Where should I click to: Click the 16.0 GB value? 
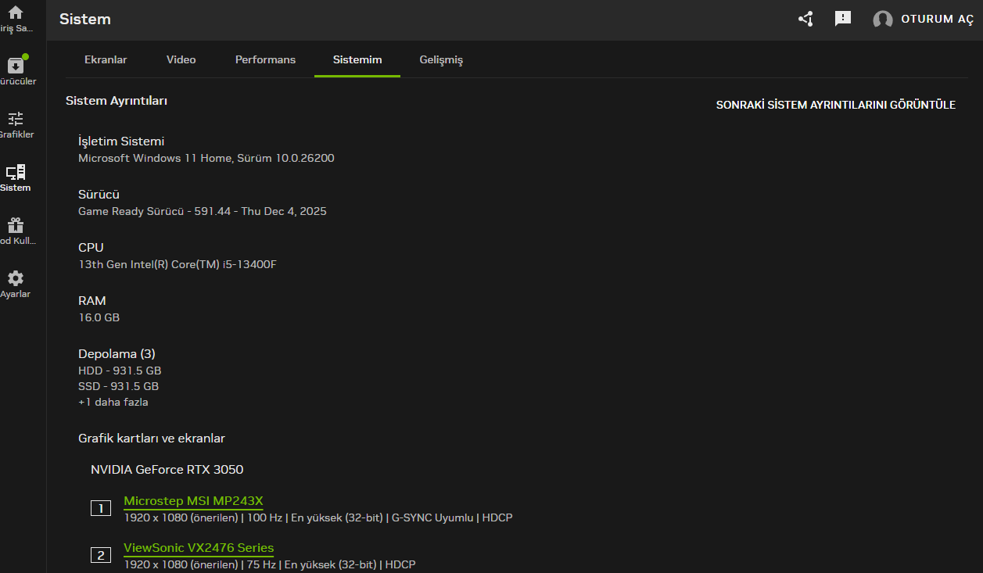point(99,317)
